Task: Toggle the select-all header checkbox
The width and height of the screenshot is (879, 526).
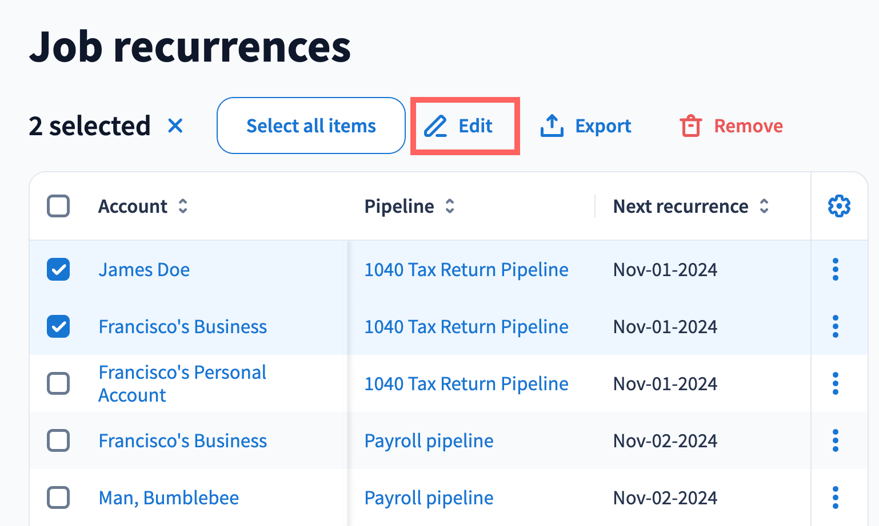Action: pos(58,206)
